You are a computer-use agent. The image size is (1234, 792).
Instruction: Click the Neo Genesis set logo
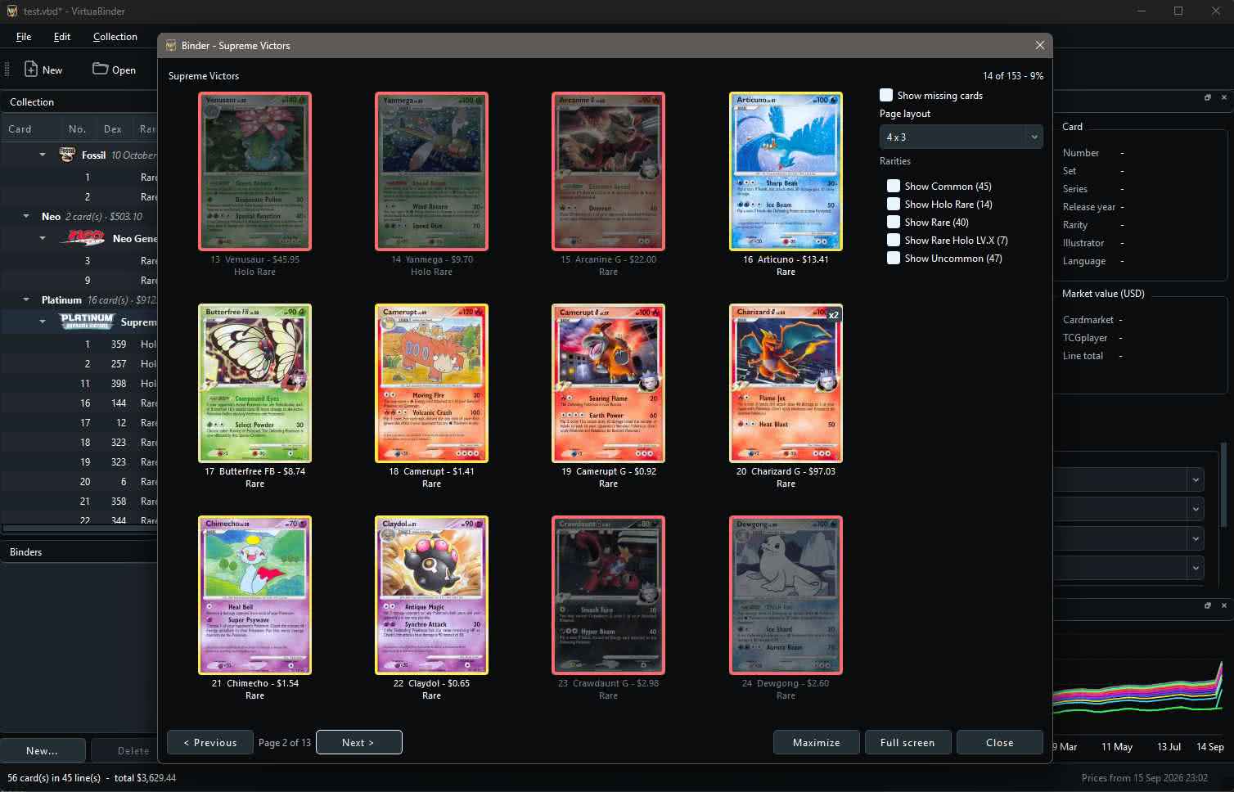point(84,239)
